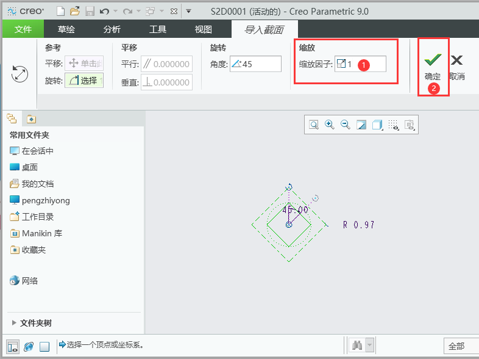The height and width of the screenshot is (359, 479).
Task: Click the Repaint screen icon
Action: click(361, 125)
